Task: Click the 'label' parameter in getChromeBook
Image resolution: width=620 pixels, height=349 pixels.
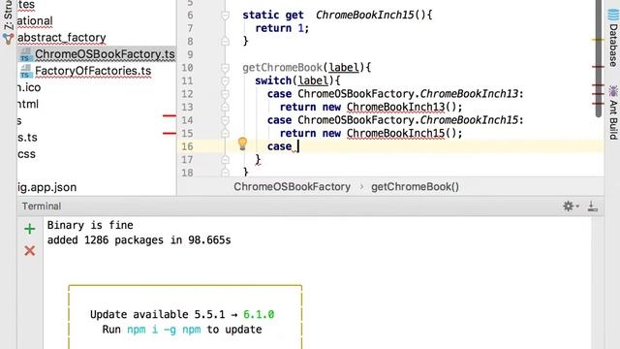Action: [344, 68]
